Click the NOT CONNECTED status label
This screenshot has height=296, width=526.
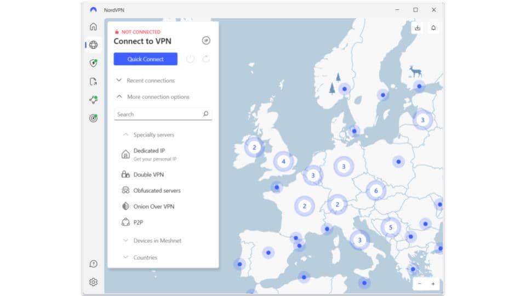(x=141, y=32)
